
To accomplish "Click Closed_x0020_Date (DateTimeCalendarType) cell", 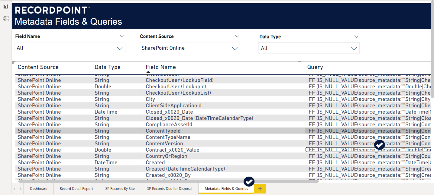I will [199, 118].
